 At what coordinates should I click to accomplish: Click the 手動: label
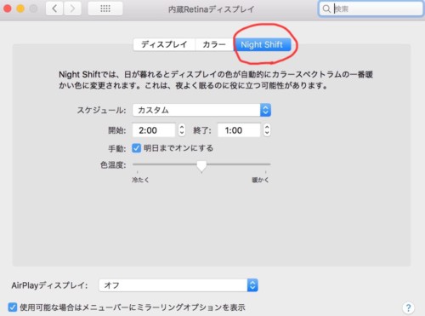(x=117, y=148)
